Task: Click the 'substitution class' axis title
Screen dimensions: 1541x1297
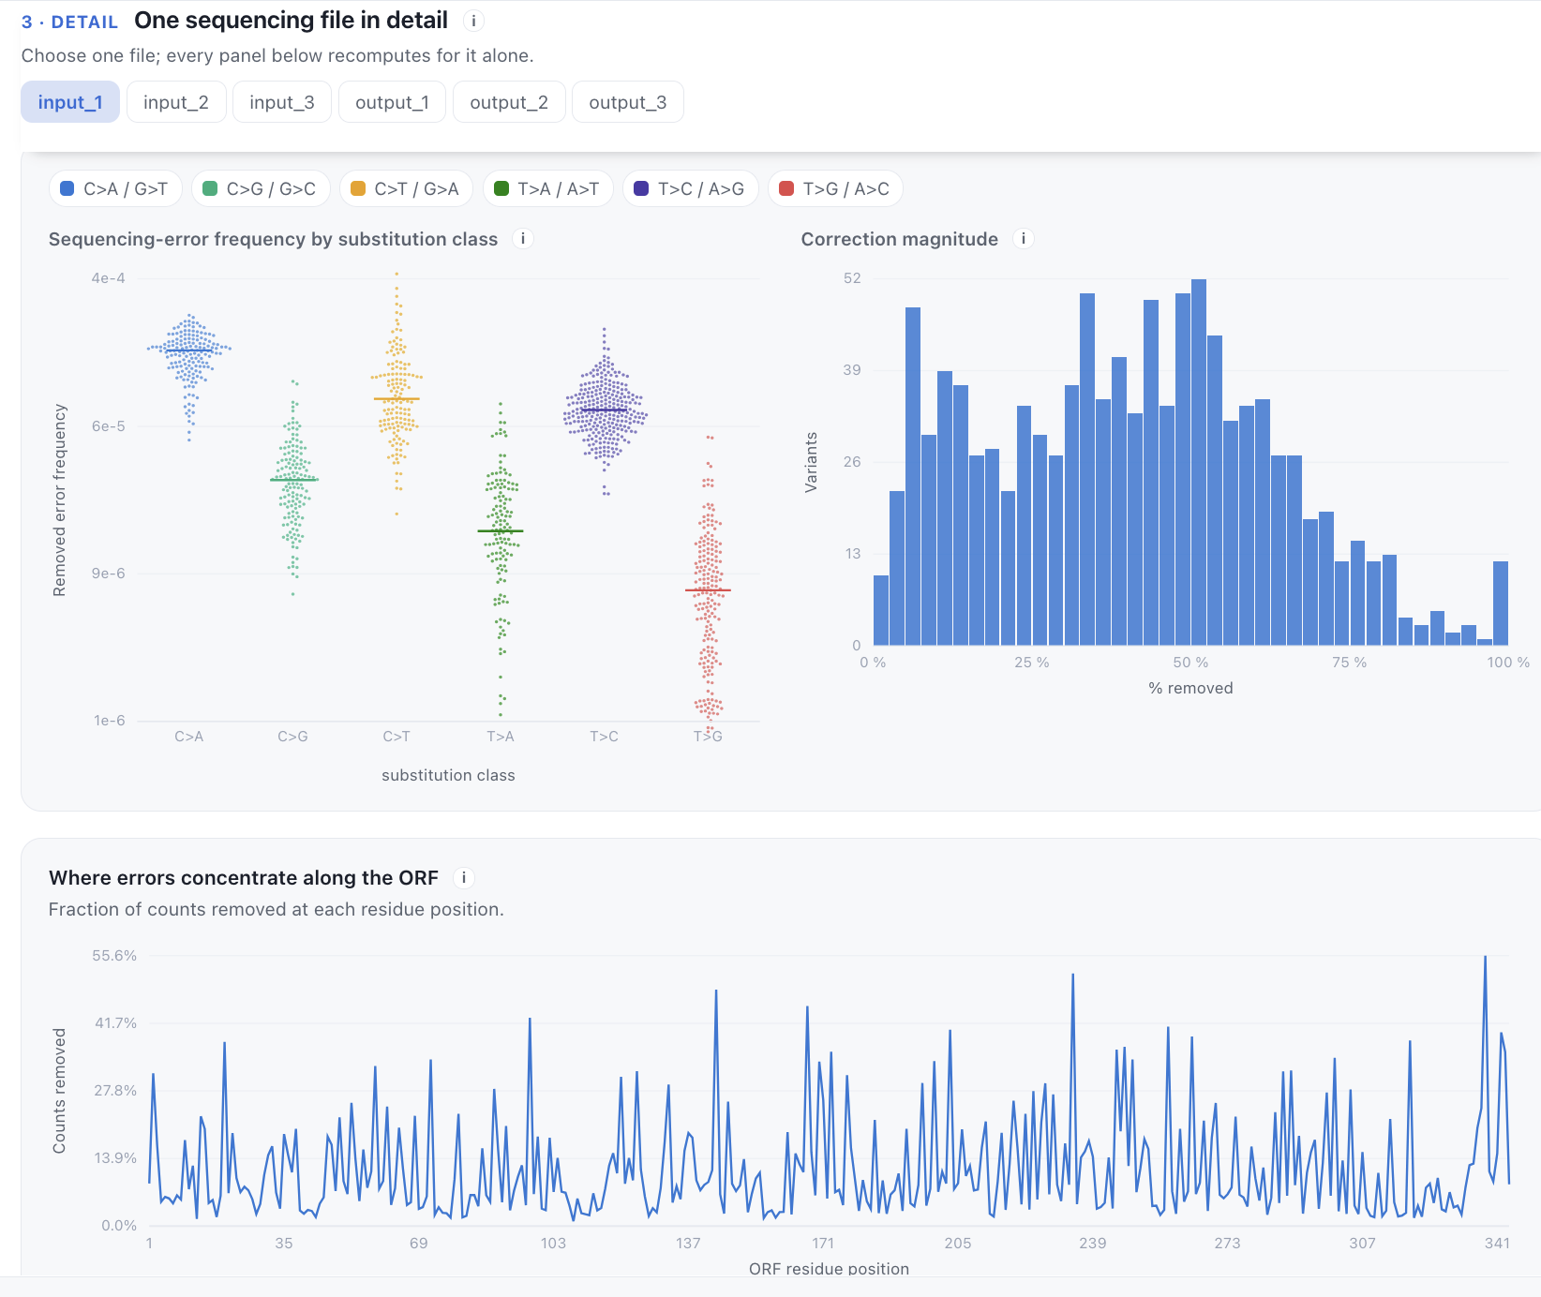Action: click(448, 775)
